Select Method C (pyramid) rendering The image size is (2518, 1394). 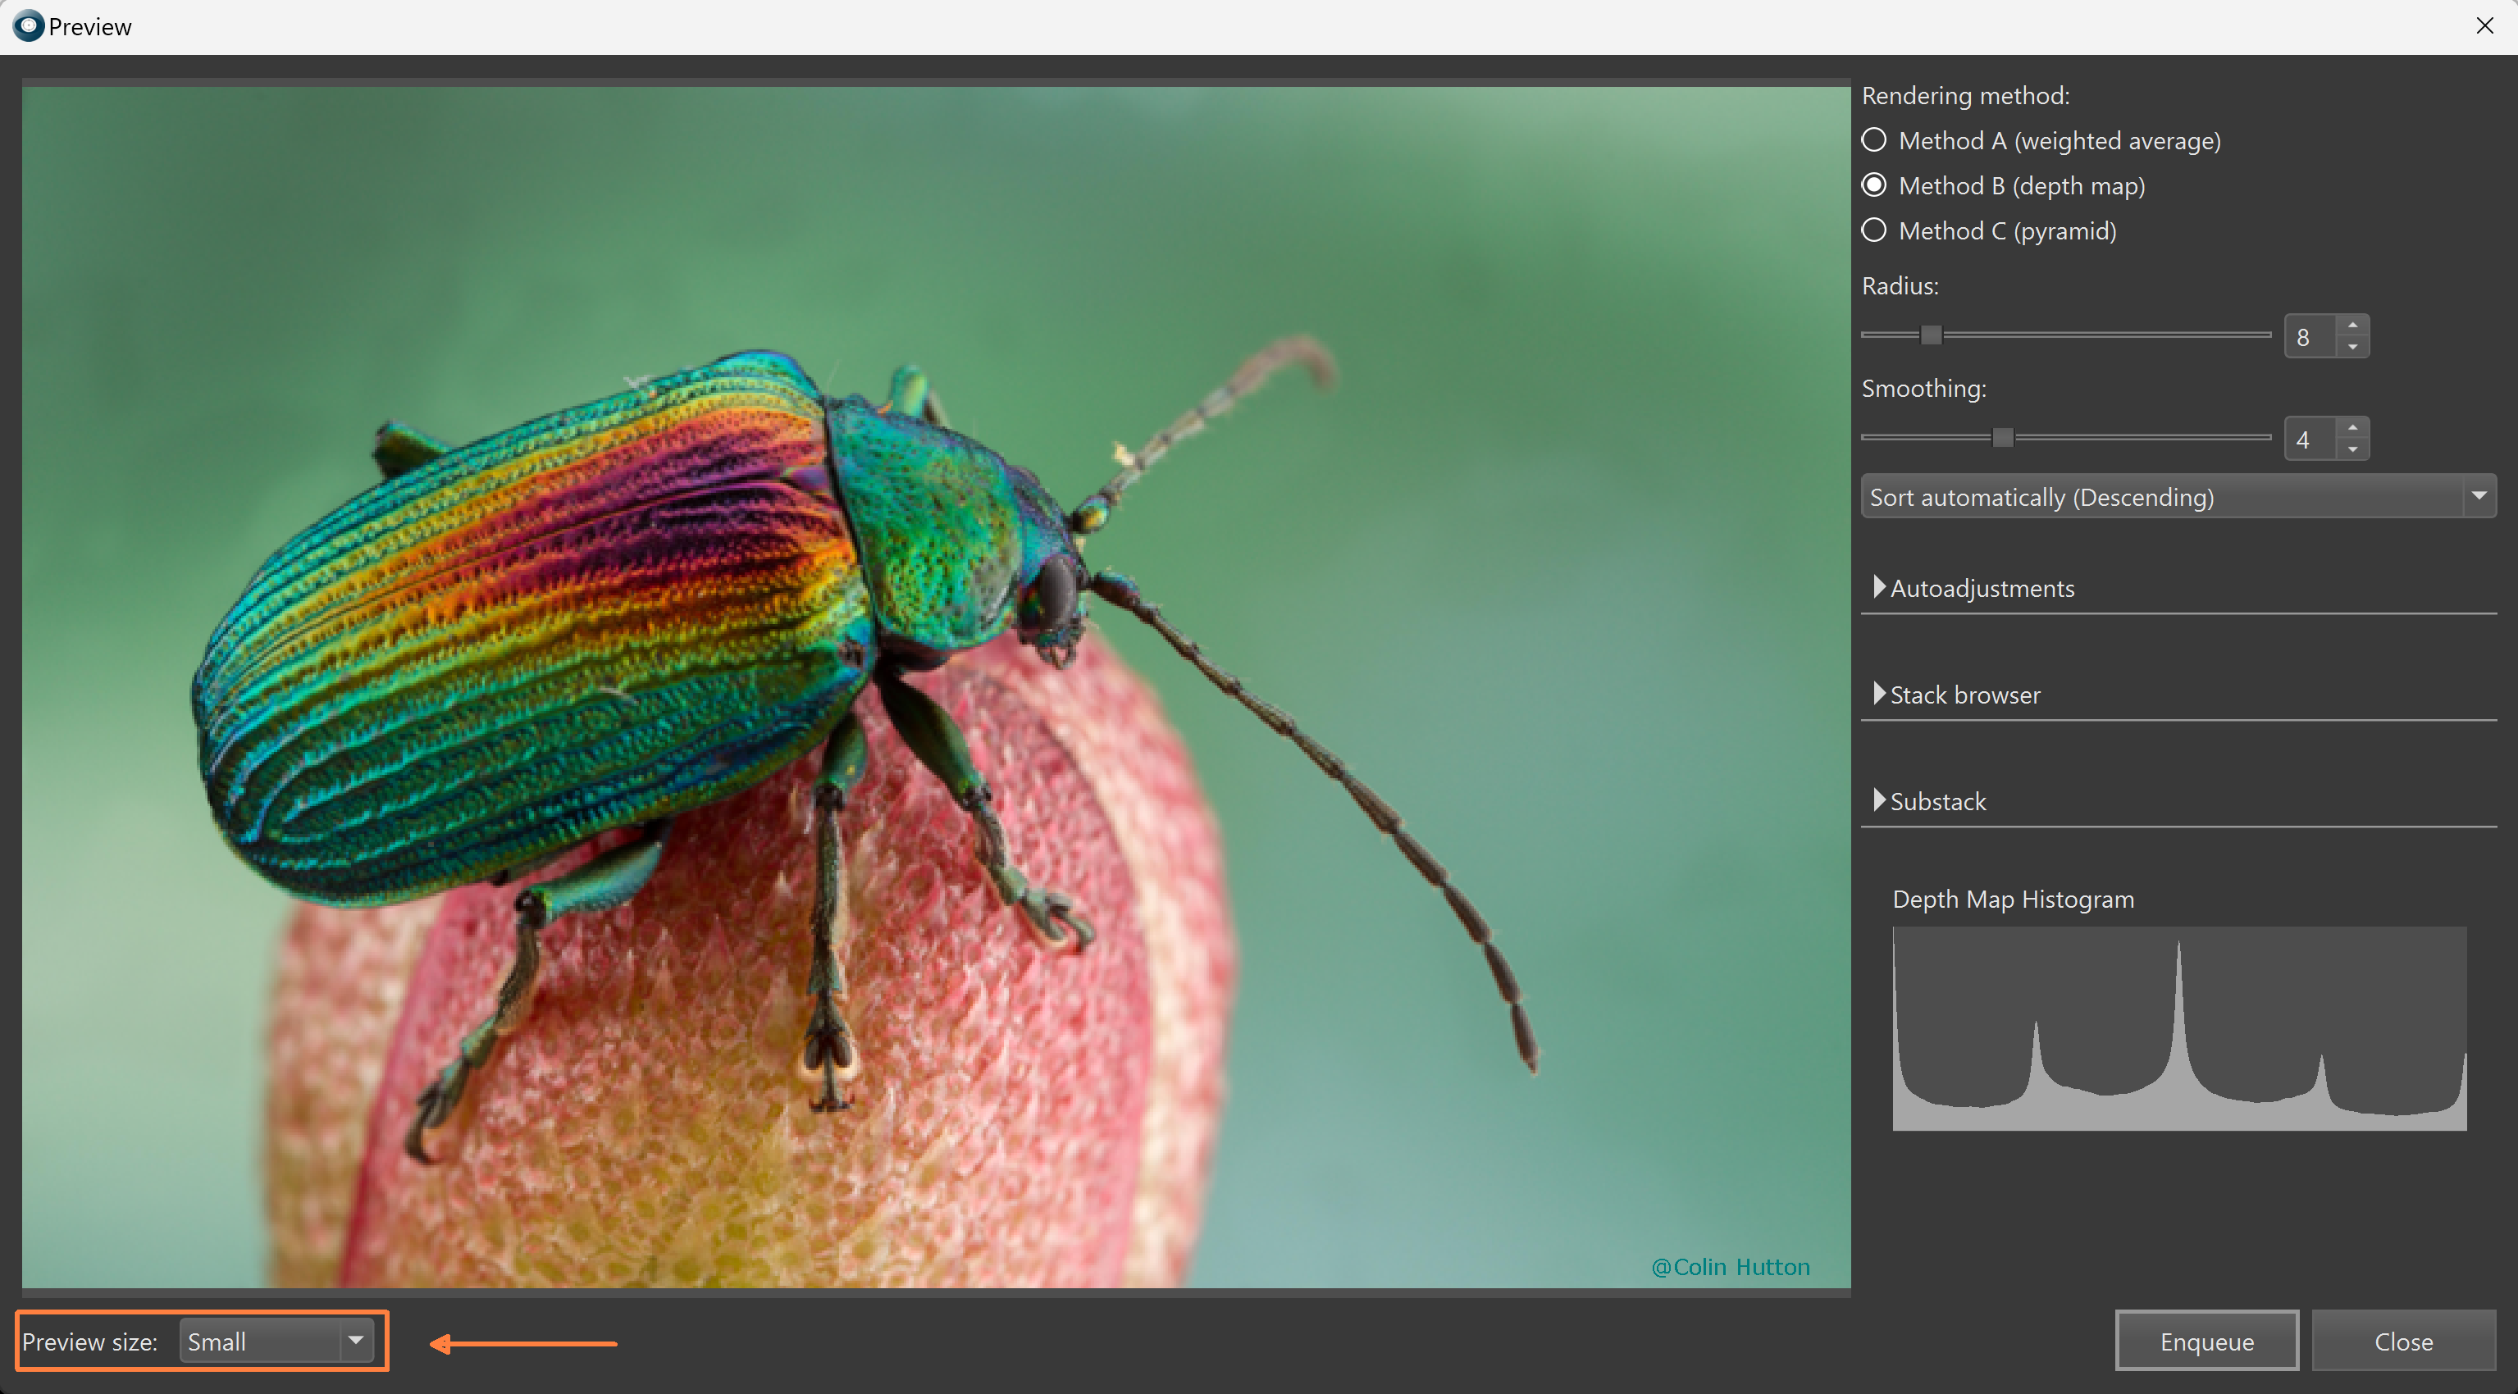pos(1874,230)
